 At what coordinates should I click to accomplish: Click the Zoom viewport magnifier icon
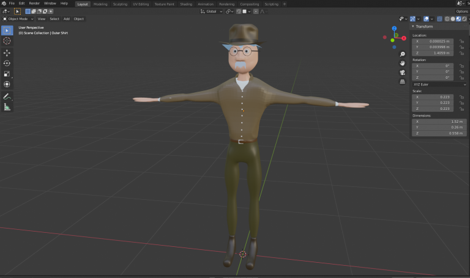(402, 54)
